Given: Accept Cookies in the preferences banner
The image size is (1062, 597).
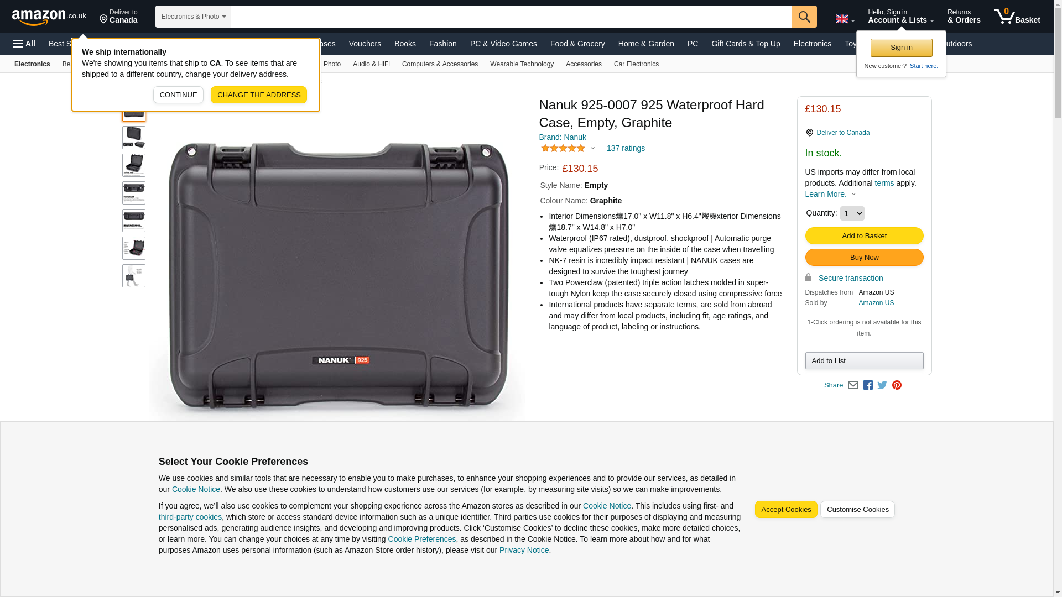Looking at the screenshot, I should pyautogui.click(x=786, y=510).
